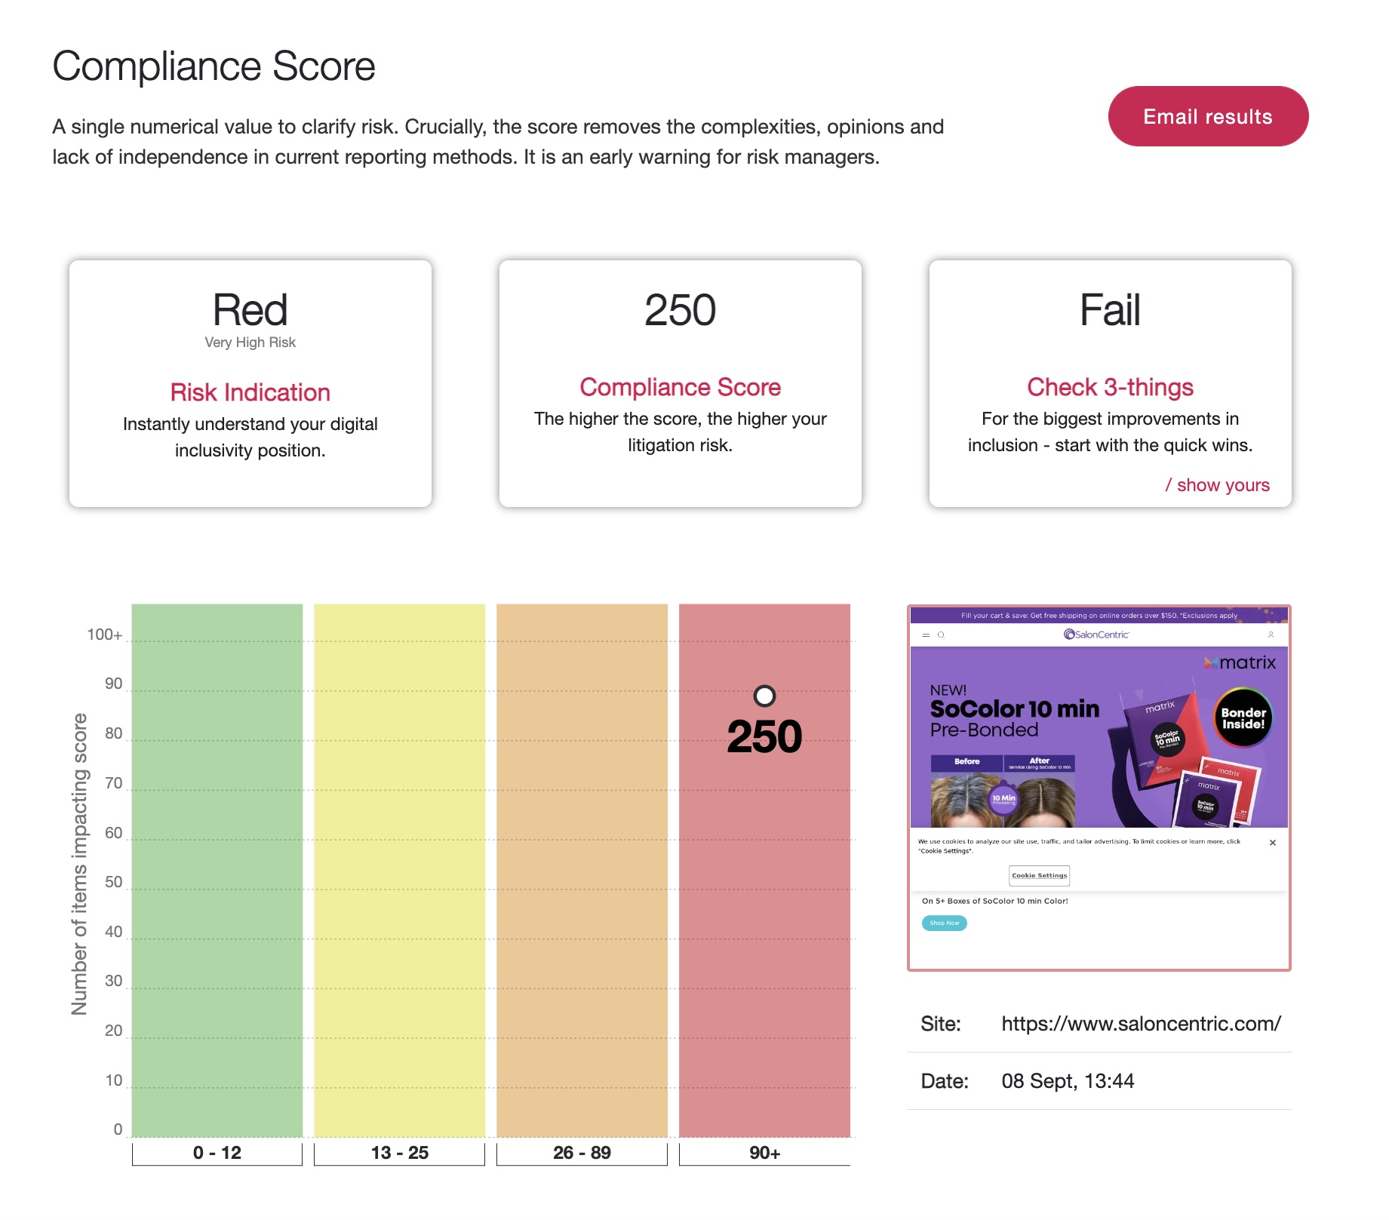Click the Matrix logo in the purple banner
Image resolution: width=1389 pixels, height=1220 pixels.
pos(1240,663)
